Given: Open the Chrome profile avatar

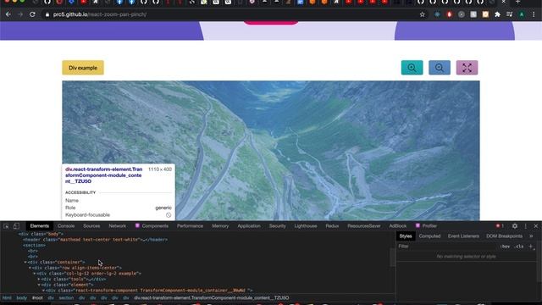Looking at the screenshot, I should pos(522,14).
